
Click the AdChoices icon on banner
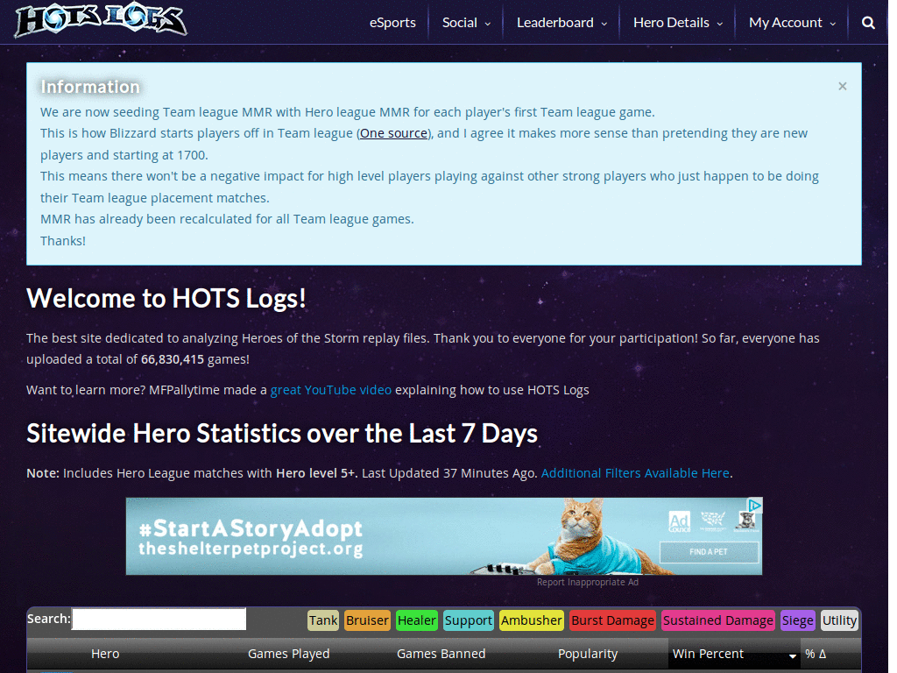point(755,505)
